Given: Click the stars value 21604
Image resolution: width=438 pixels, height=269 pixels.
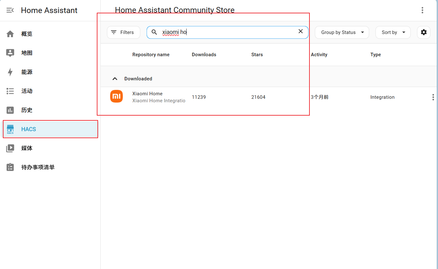Looking at the screenshot, I should click(x=258, y=97).
